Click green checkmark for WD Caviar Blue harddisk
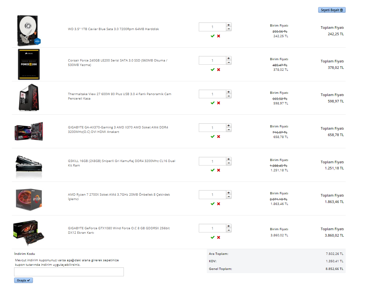 pyautogui.click(x=213, y=36)
